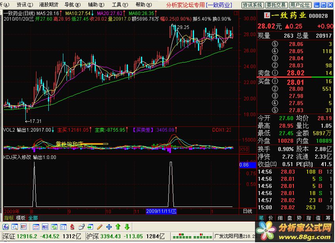
Task: Open the ETF toolbar icon
Action: tap(23, 227)
